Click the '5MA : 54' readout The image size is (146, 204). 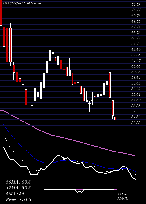coord(15,194)
